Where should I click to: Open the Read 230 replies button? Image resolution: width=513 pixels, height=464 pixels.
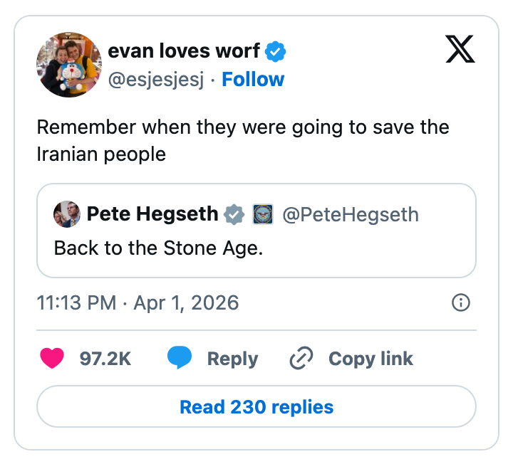(256, 407)
